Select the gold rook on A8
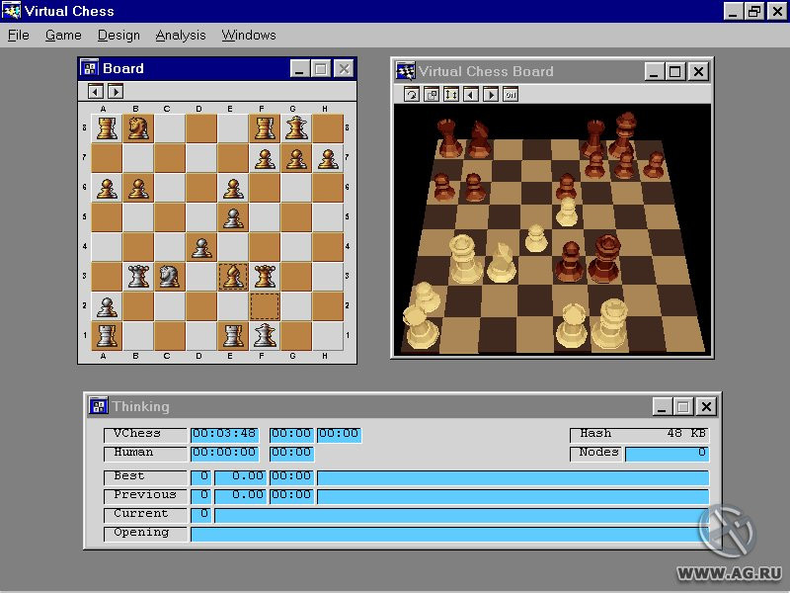Viewport: 790px width, 593px height. (x=107, y=127)
